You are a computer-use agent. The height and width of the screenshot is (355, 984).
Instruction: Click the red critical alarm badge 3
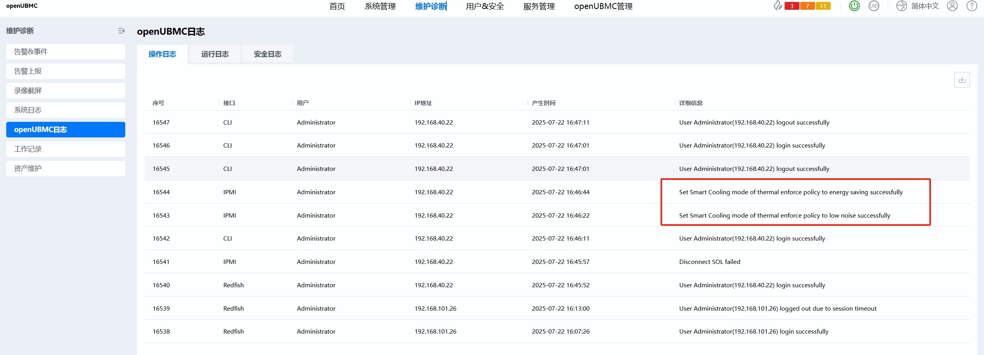click(x=792, y=6)
